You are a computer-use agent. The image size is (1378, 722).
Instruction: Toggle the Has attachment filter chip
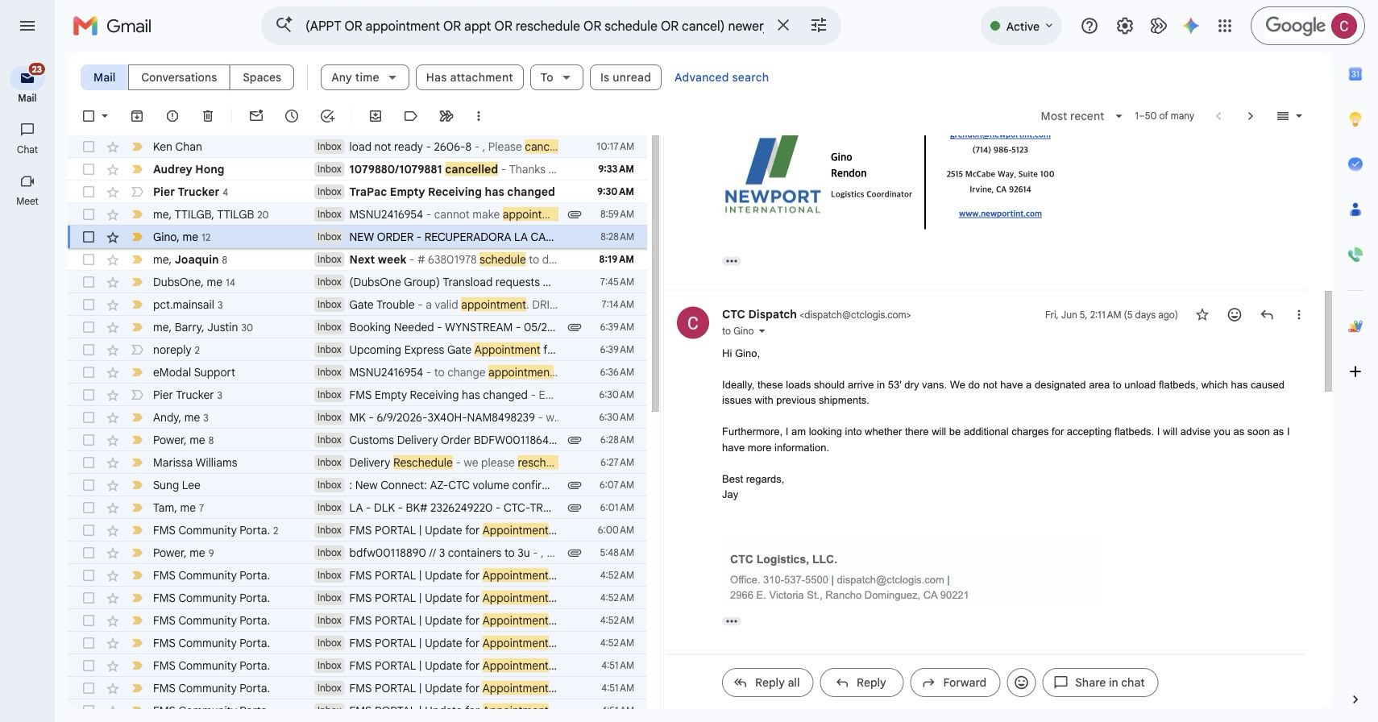[469, 77]
